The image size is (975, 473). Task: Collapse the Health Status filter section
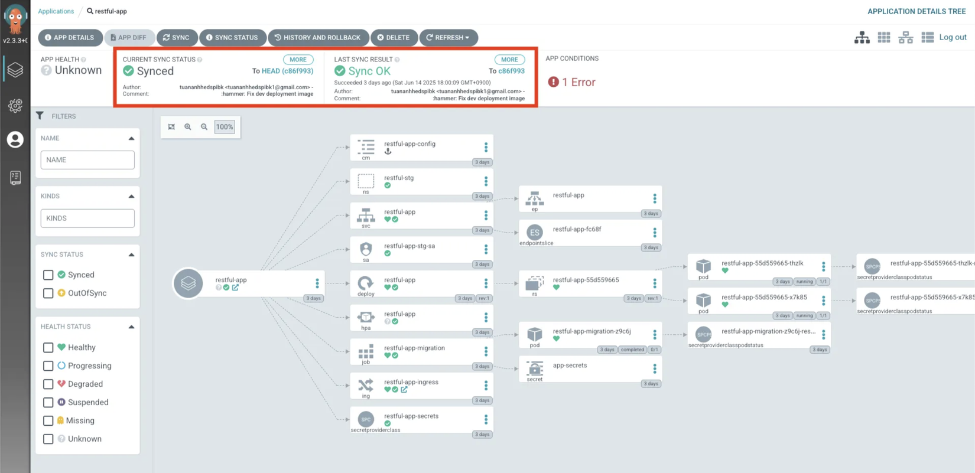pos(131,327)
